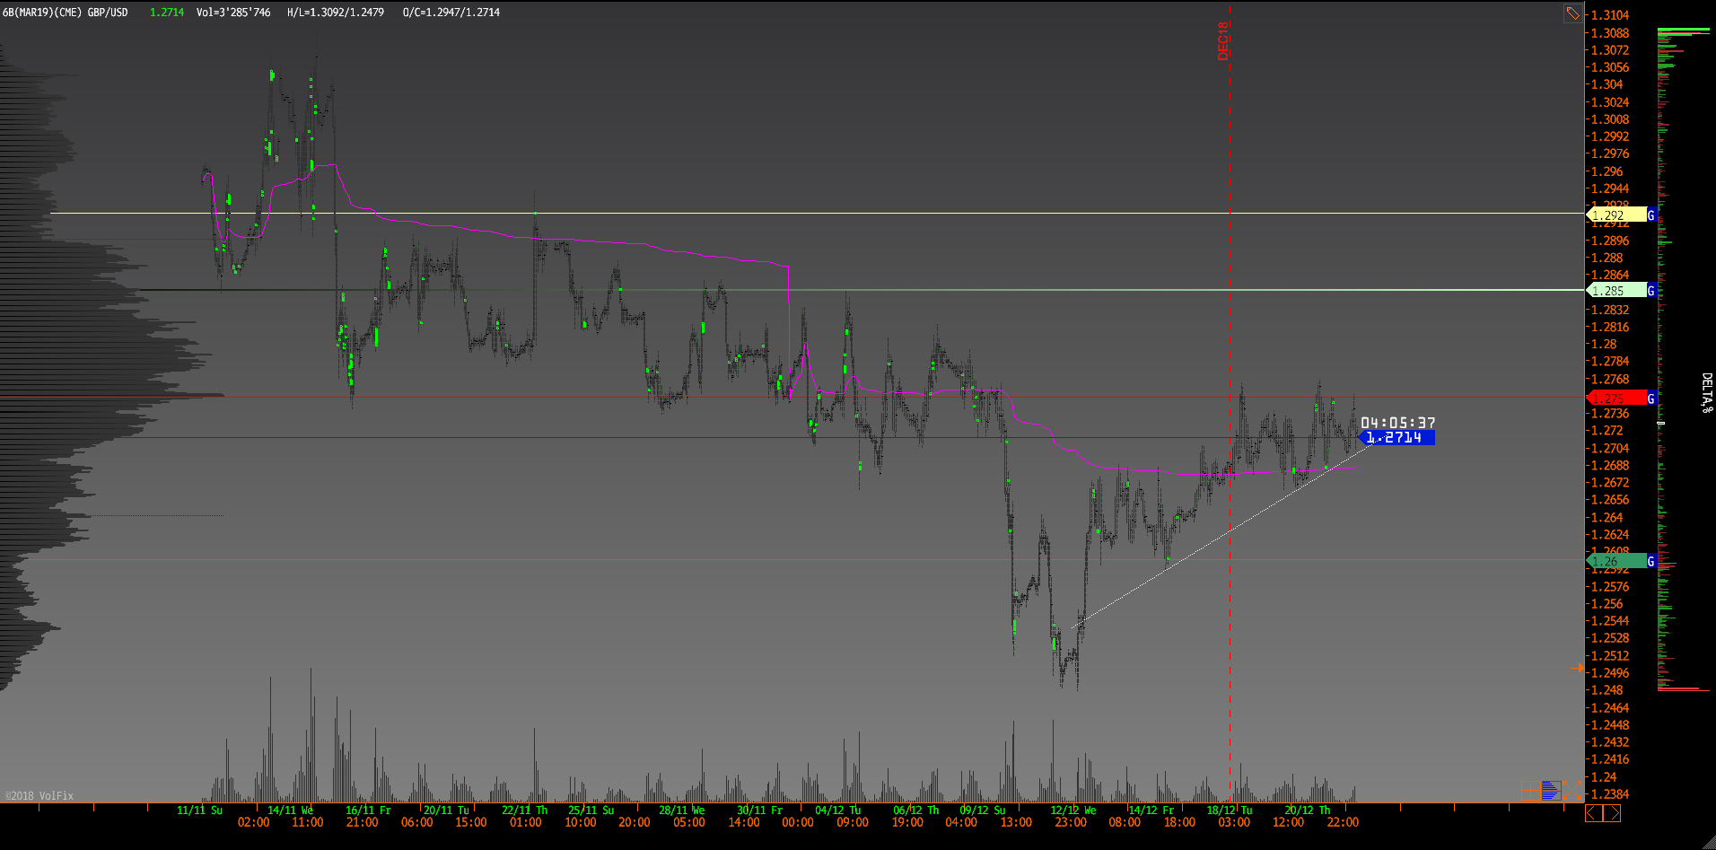The width and height of the screenshot is (1716, 850).
Task: Click the crosshair grid icon
Action: click(x=1530, y=790)
